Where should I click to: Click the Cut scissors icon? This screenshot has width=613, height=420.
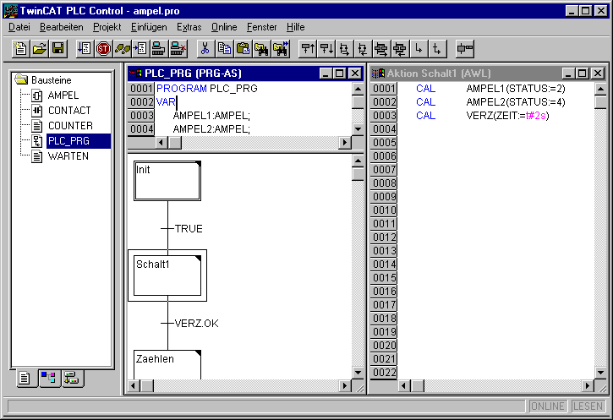205,49
